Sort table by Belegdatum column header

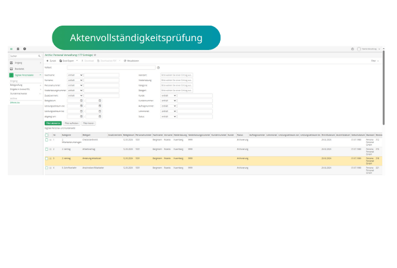129,135
